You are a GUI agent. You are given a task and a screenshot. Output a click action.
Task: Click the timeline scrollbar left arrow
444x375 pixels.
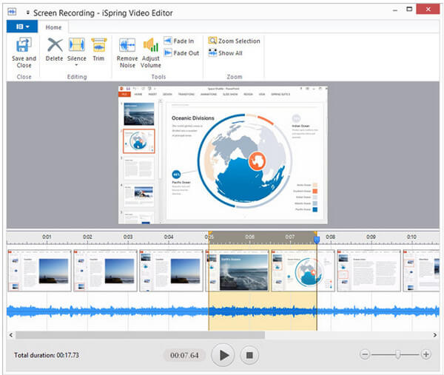pos(11,335)
